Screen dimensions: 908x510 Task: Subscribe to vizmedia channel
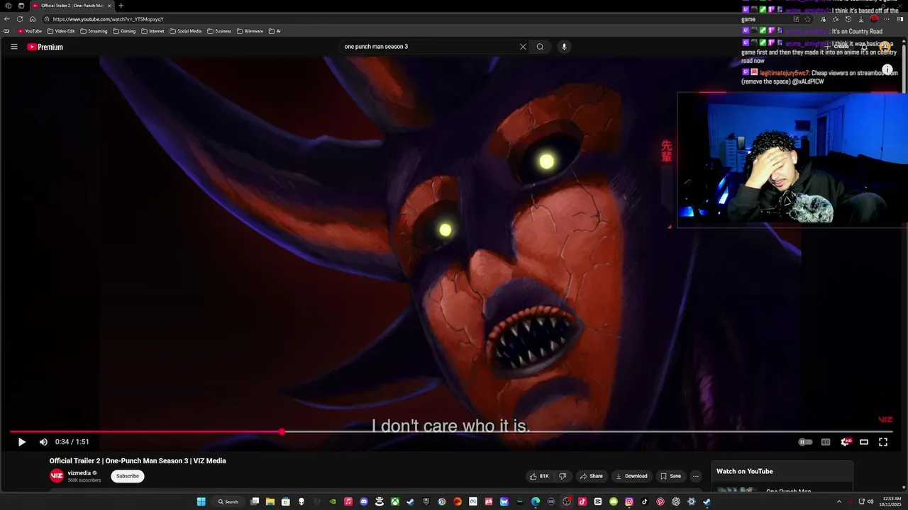128,476
